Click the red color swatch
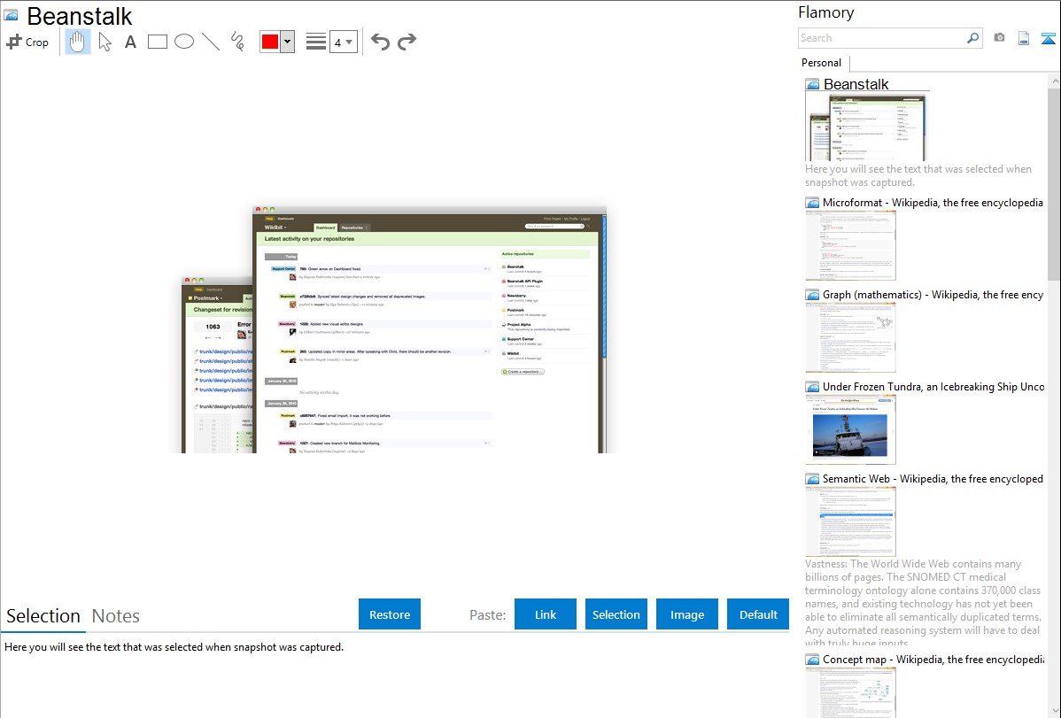 [270, 42]
